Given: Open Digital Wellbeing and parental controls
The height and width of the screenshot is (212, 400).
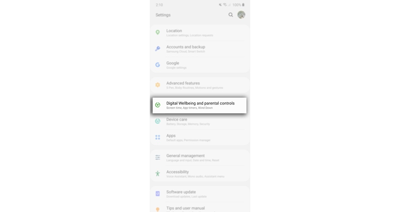Looking at the screenshot, I should 200,105.
